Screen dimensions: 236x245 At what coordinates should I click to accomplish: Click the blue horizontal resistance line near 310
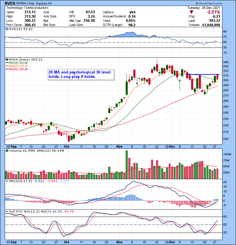(x=203, y=74)
